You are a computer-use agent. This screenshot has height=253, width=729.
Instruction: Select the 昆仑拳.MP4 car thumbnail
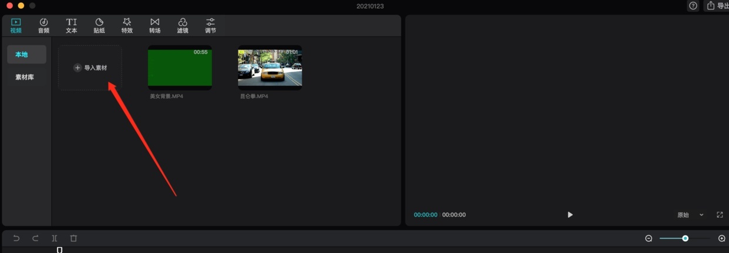270,68
